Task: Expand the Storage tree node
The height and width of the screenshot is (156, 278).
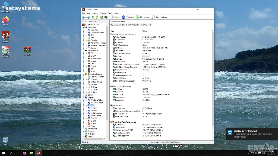Action: tap(83, 131)
